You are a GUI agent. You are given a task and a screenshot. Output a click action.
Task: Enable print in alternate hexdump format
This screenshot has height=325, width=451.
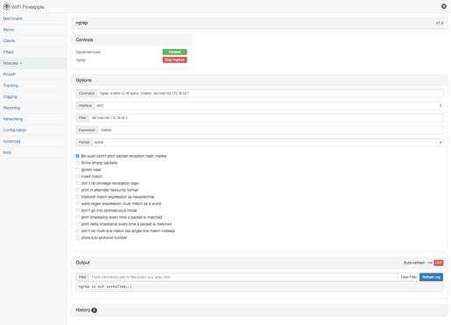click(x=77, y=190)
